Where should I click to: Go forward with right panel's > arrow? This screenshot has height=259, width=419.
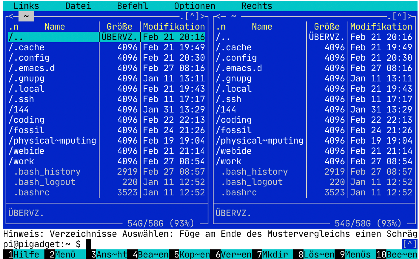coord(410,16)
